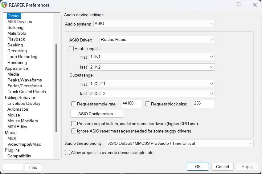Image resolution: width=262 pixels, height=174 pixels.
Task: Open Audio thread priority dropdown
Action: (x=180, y=143)
